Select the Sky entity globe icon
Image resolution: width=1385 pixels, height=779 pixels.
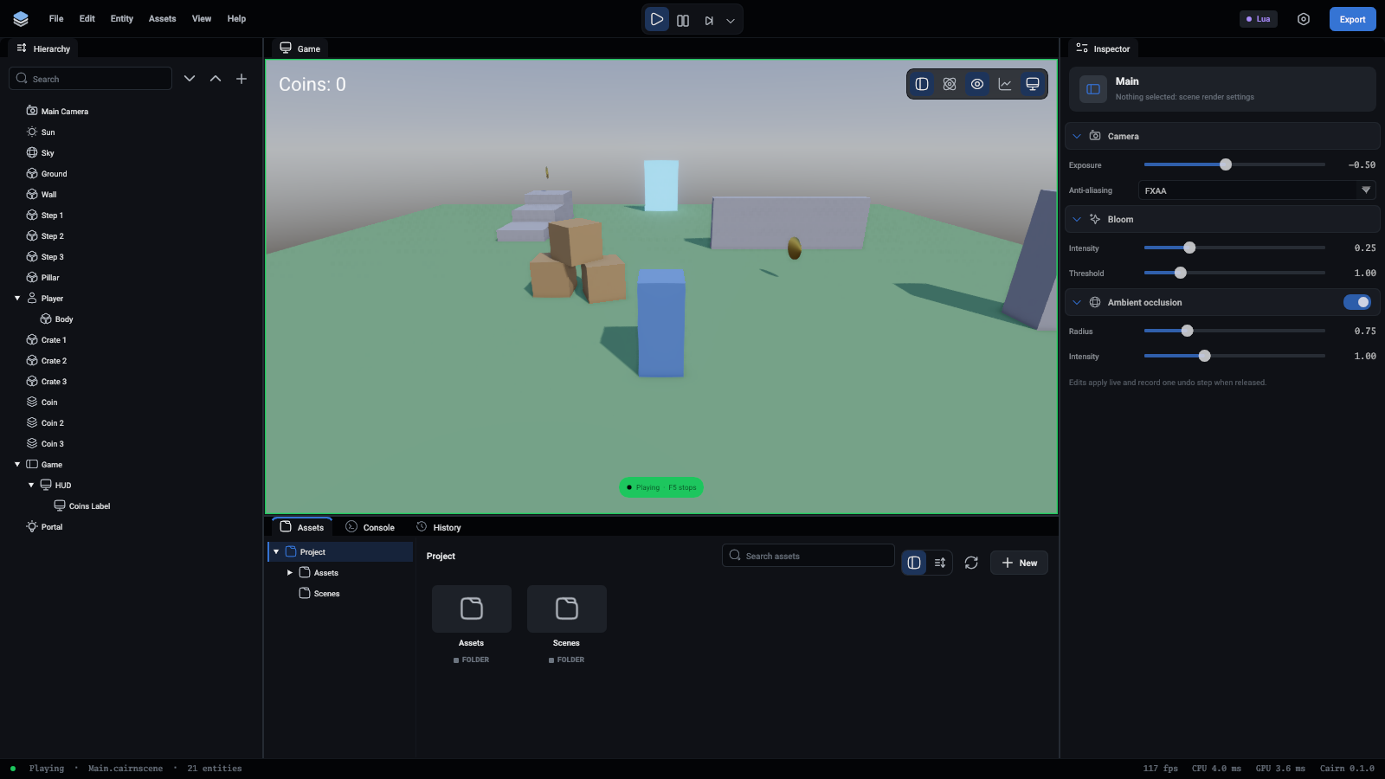(32, 152)
